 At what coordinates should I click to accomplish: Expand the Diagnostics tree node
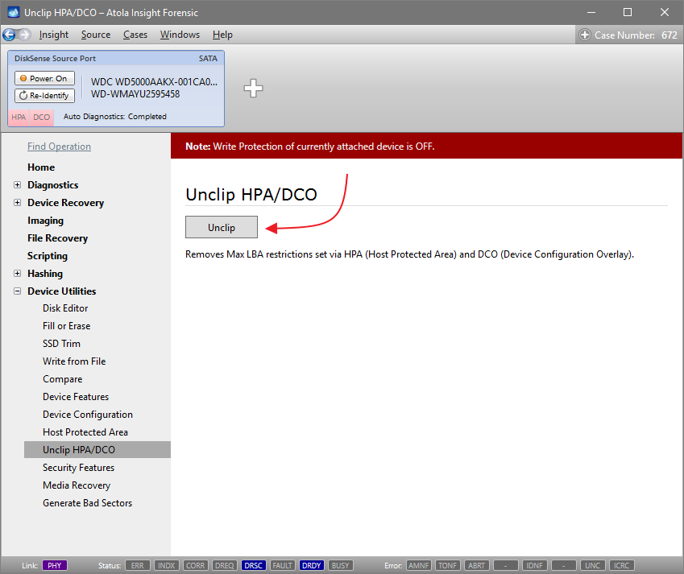pyautogui.click(x=18, y=185)
